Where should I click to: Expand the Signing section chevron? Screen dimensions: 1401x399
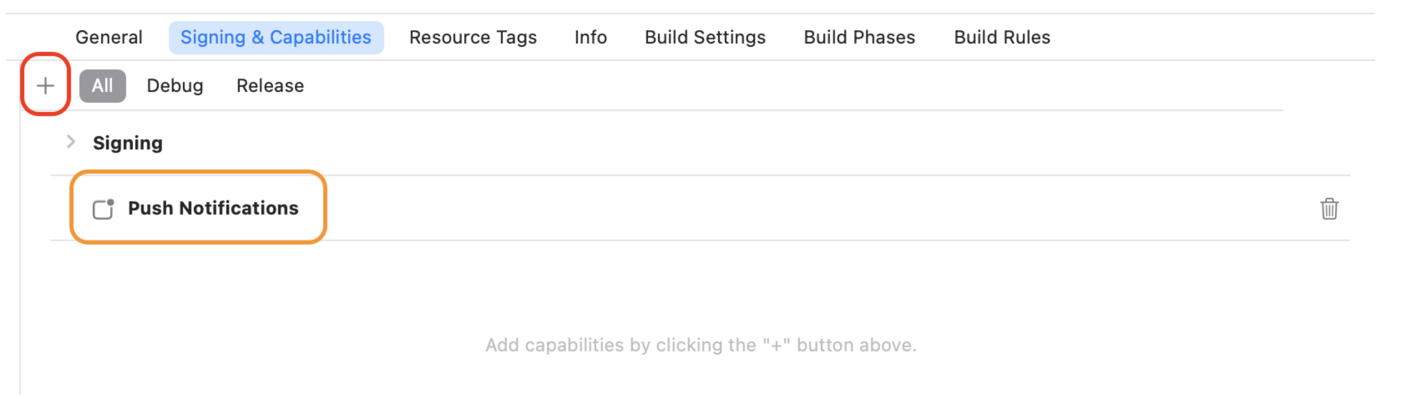70,143
